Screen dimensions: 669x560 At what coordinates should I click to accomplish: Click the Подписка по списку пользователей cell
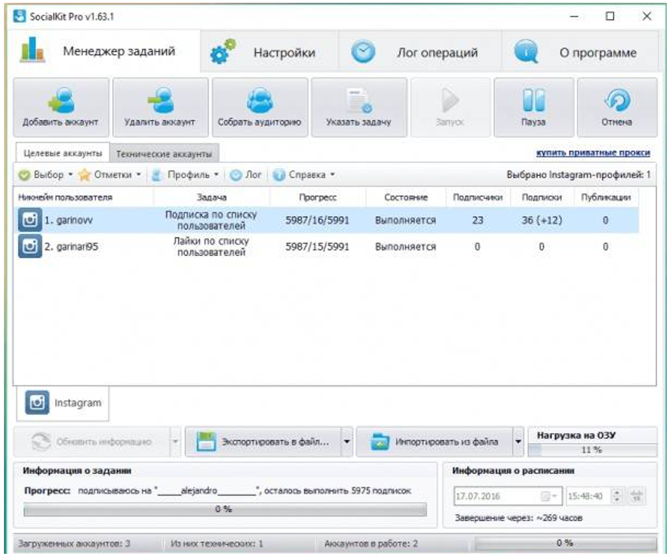pos(211,220)
